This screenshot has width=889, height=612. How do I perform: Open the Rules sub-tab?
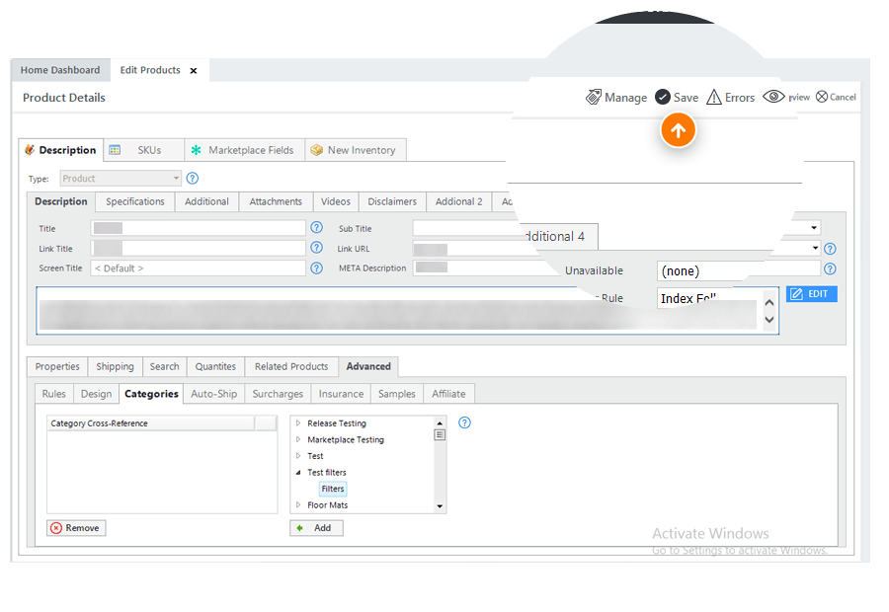click(x=54, y=394)
